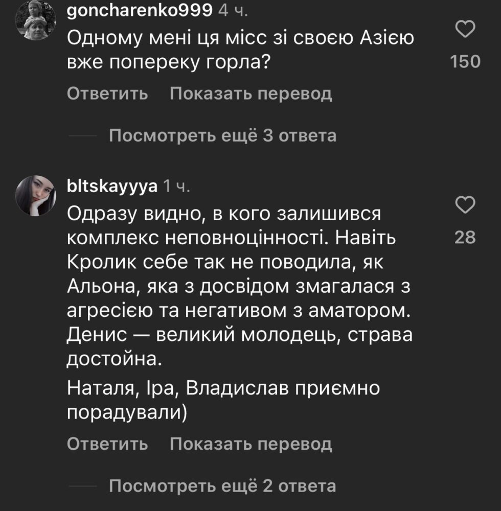This screenshot has height=511, width=501.
Task: Open the goncharenko999 username link
Action: tap(140, 11)
